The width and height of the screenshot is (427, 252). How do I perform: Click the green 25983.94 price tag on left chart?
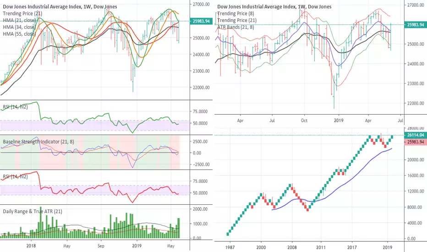pos(201,21)
